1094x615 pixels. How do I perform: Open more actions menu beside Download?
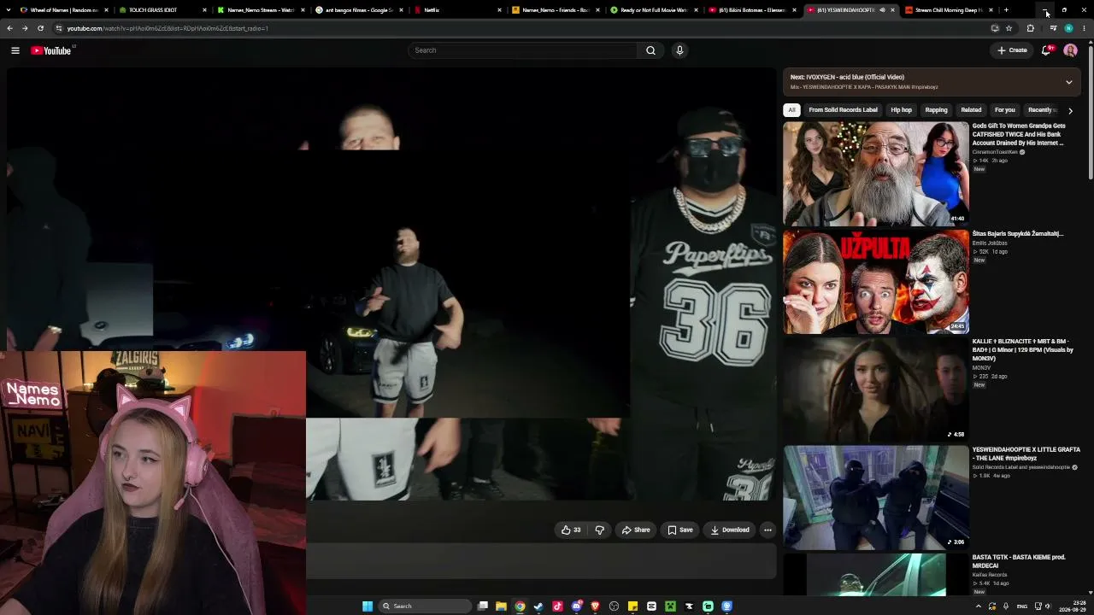768,530
